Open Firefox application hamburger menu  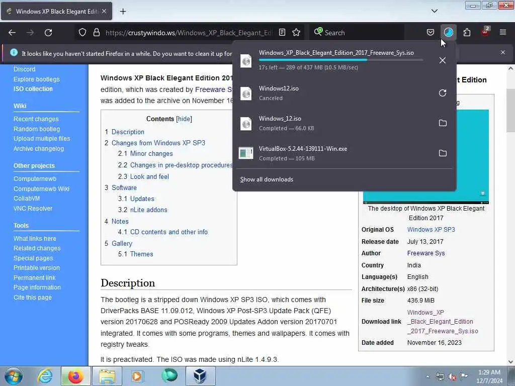[x=503, y=33]
